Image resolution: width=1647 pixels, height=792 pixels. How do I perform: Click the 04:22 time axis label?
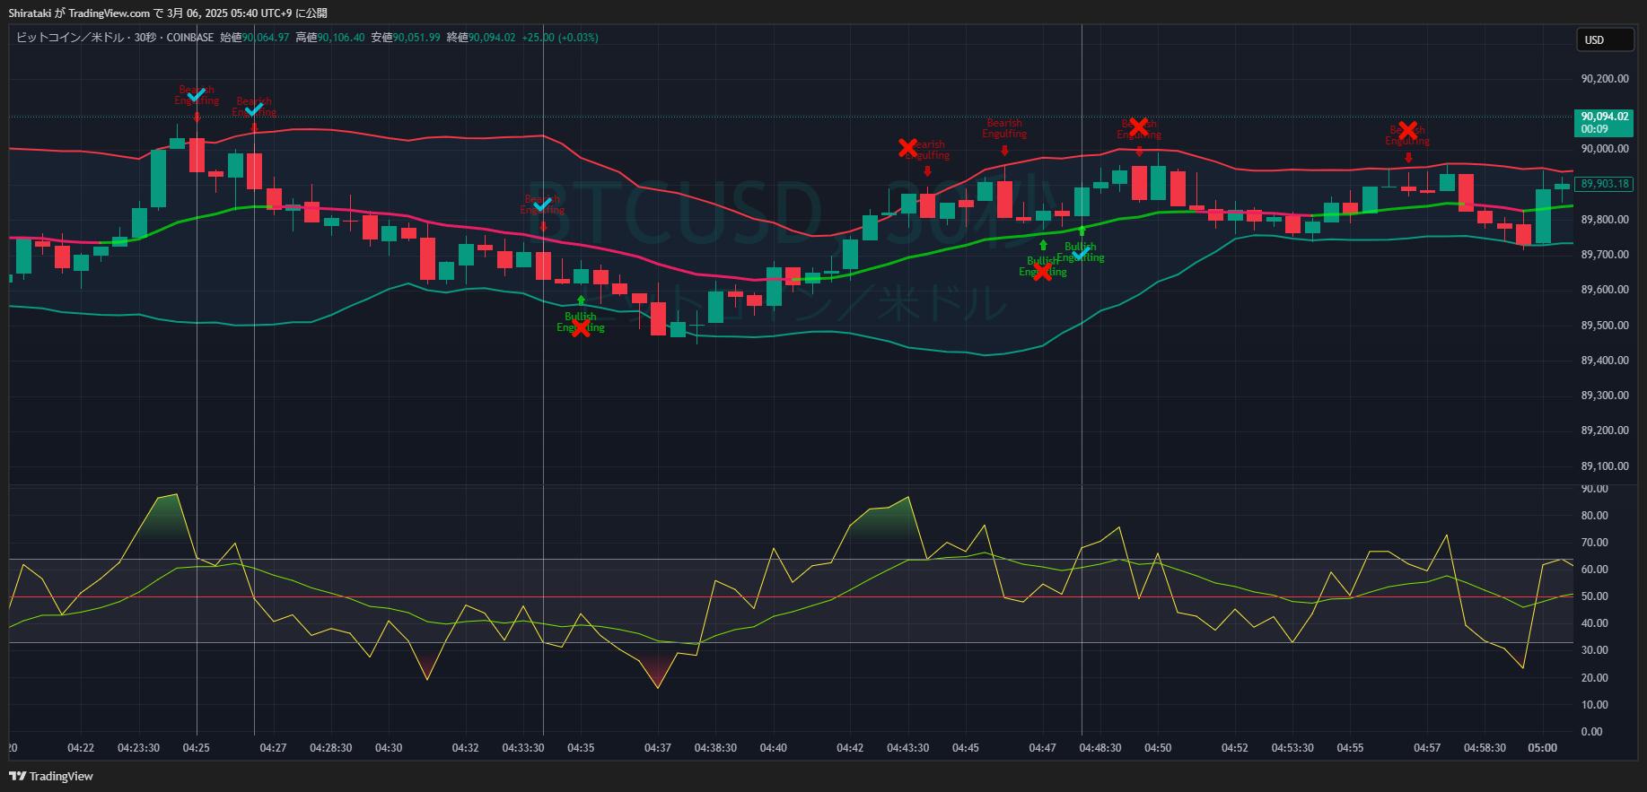(81, 748)
